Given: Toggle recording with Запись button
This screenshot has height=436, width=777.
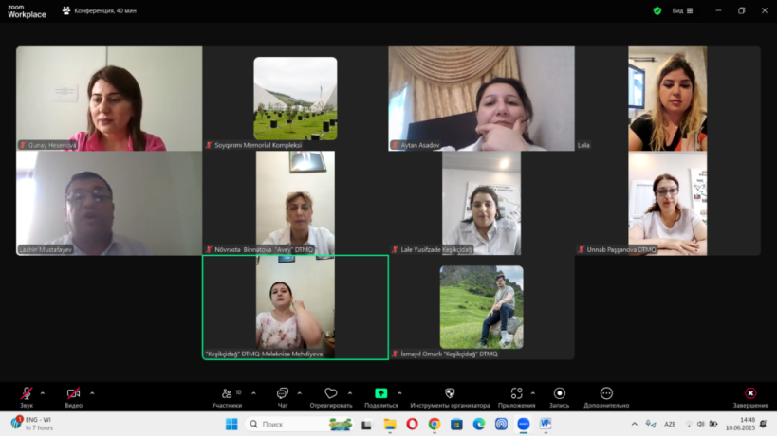Looking at the screenshot, I should (560, 393).
